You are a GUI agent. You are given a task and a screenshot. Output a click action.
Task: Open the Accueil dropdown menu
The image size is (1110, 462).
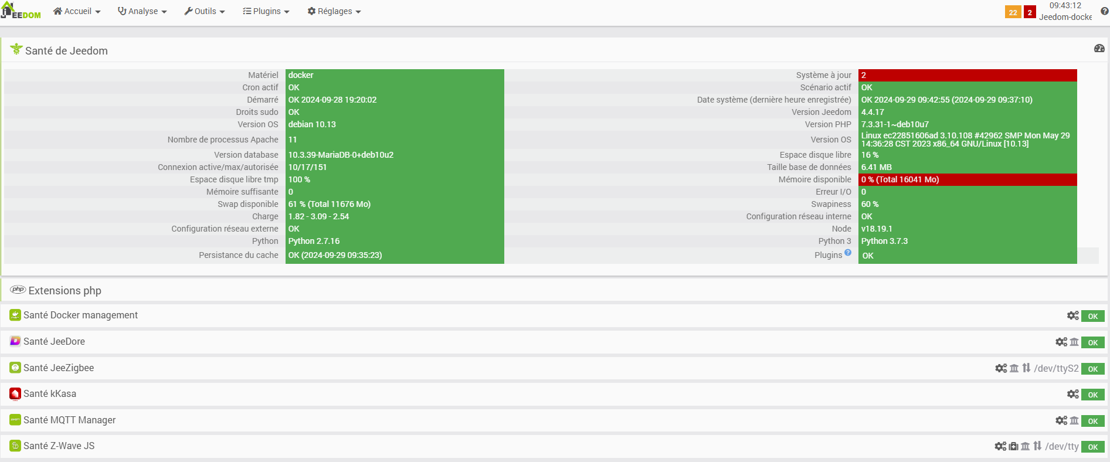[77, 11]
